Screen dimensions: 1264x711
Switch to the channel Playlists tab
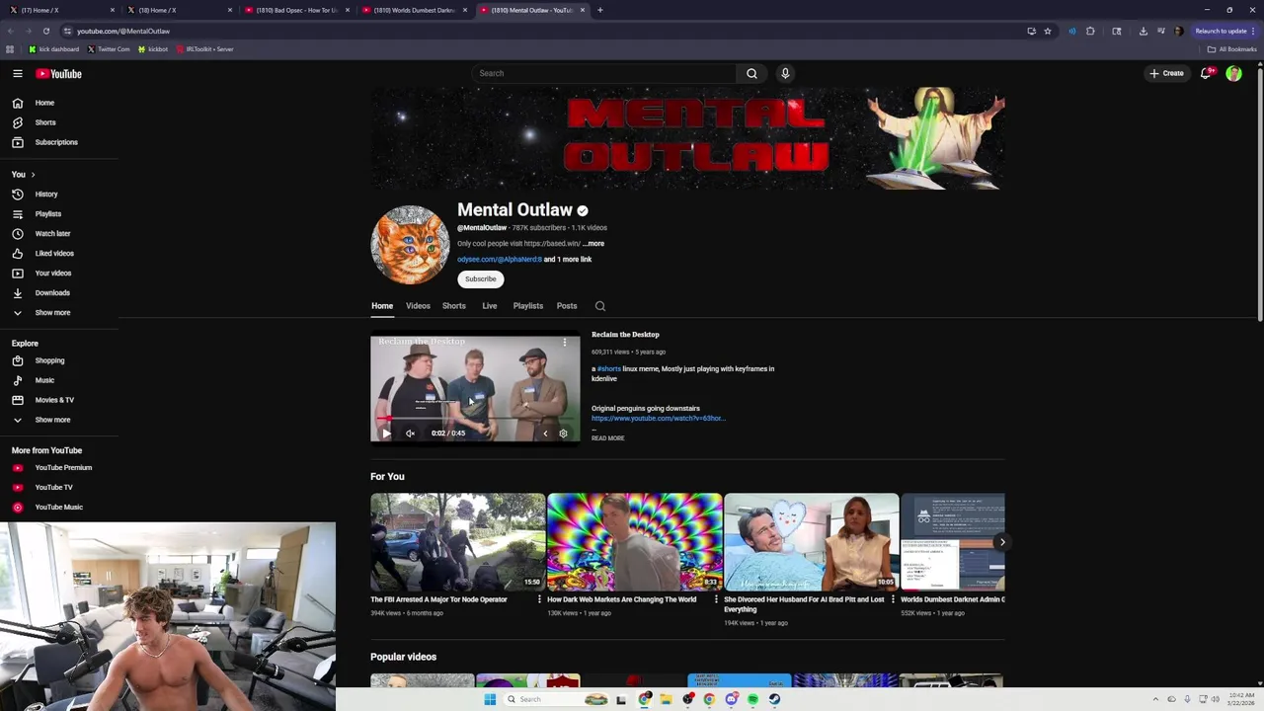click(x=528, y=306)
